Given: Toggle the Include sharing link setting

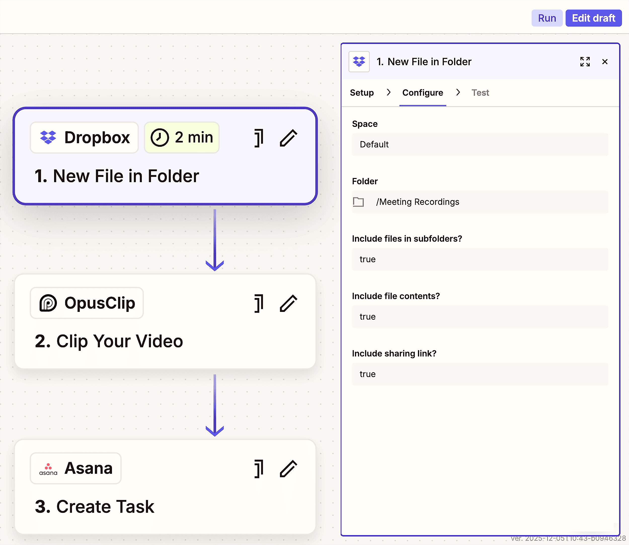Looking at the screenshot, I should [480, 374].
